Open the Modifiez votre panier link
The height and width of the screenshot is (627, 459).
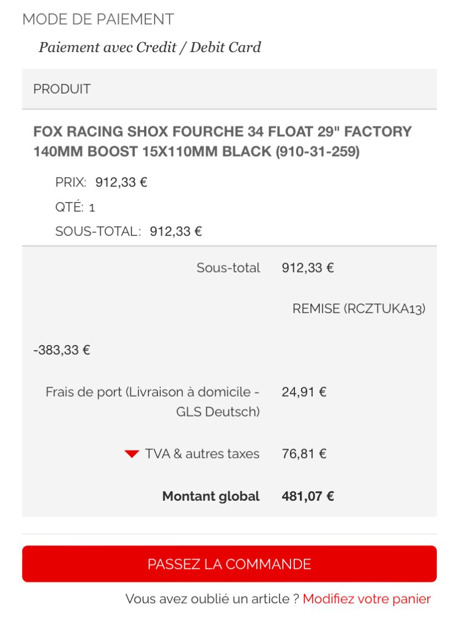[x=366, y=599]
